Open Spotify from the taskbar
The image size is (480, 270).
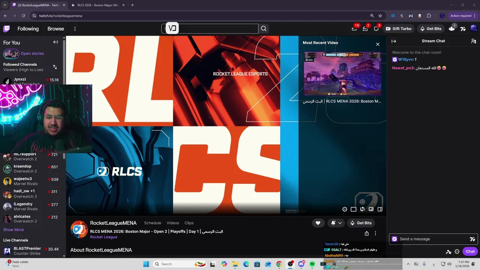[312, 264]
